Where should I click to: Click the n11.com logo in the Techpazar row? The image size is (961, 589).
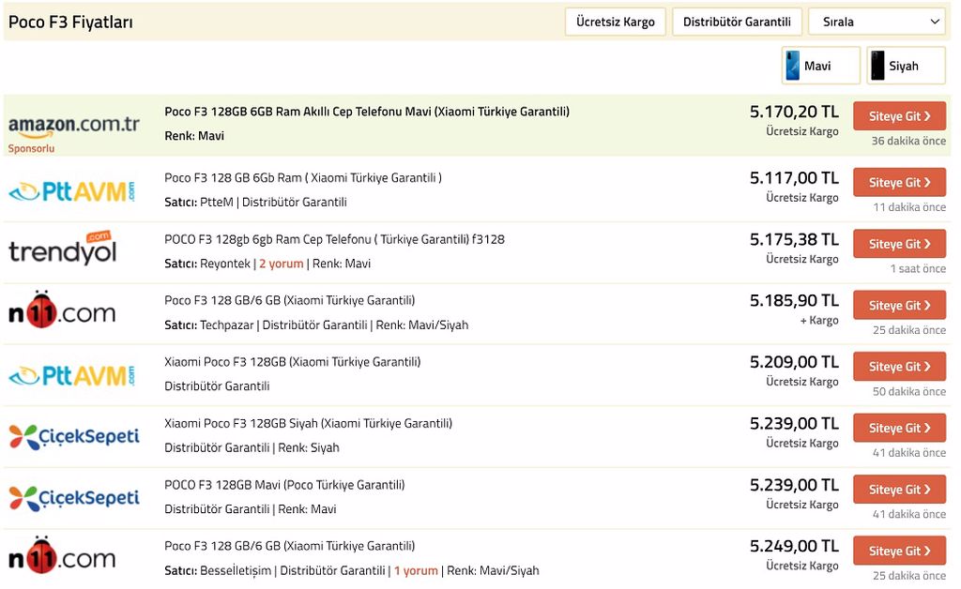62,310
